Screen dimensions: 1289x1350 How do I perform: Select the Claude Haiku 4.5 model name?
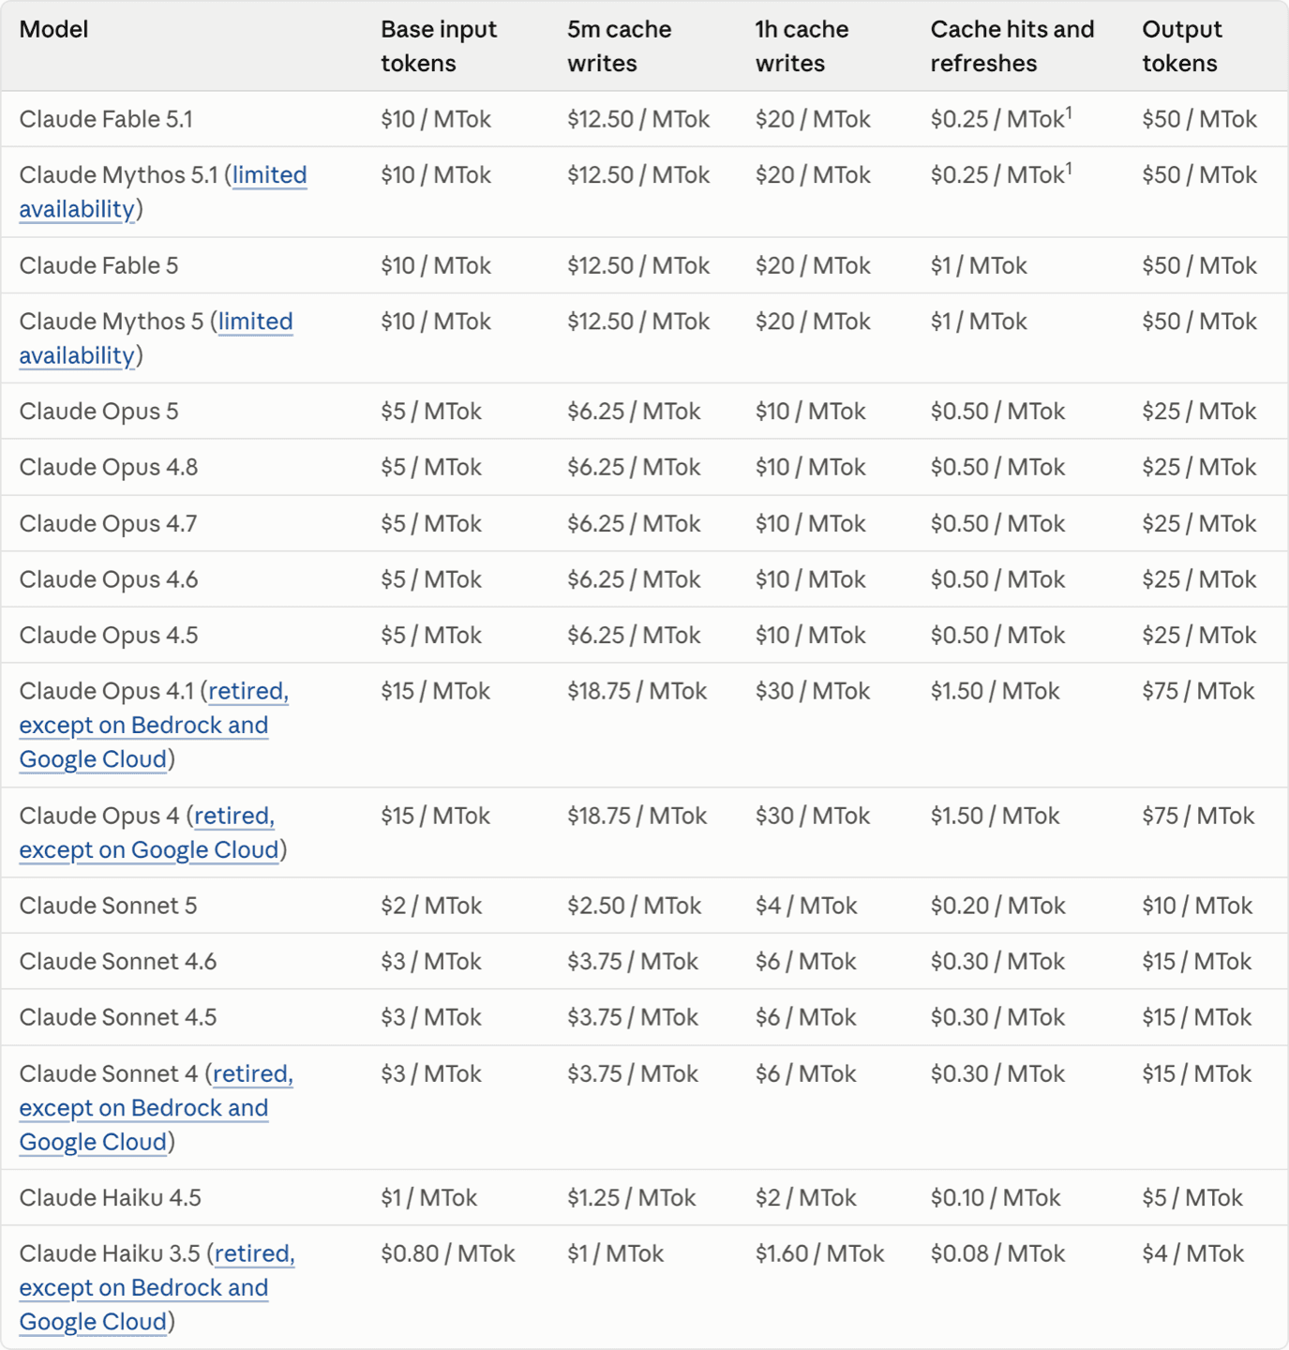(x=110, y=1197)
